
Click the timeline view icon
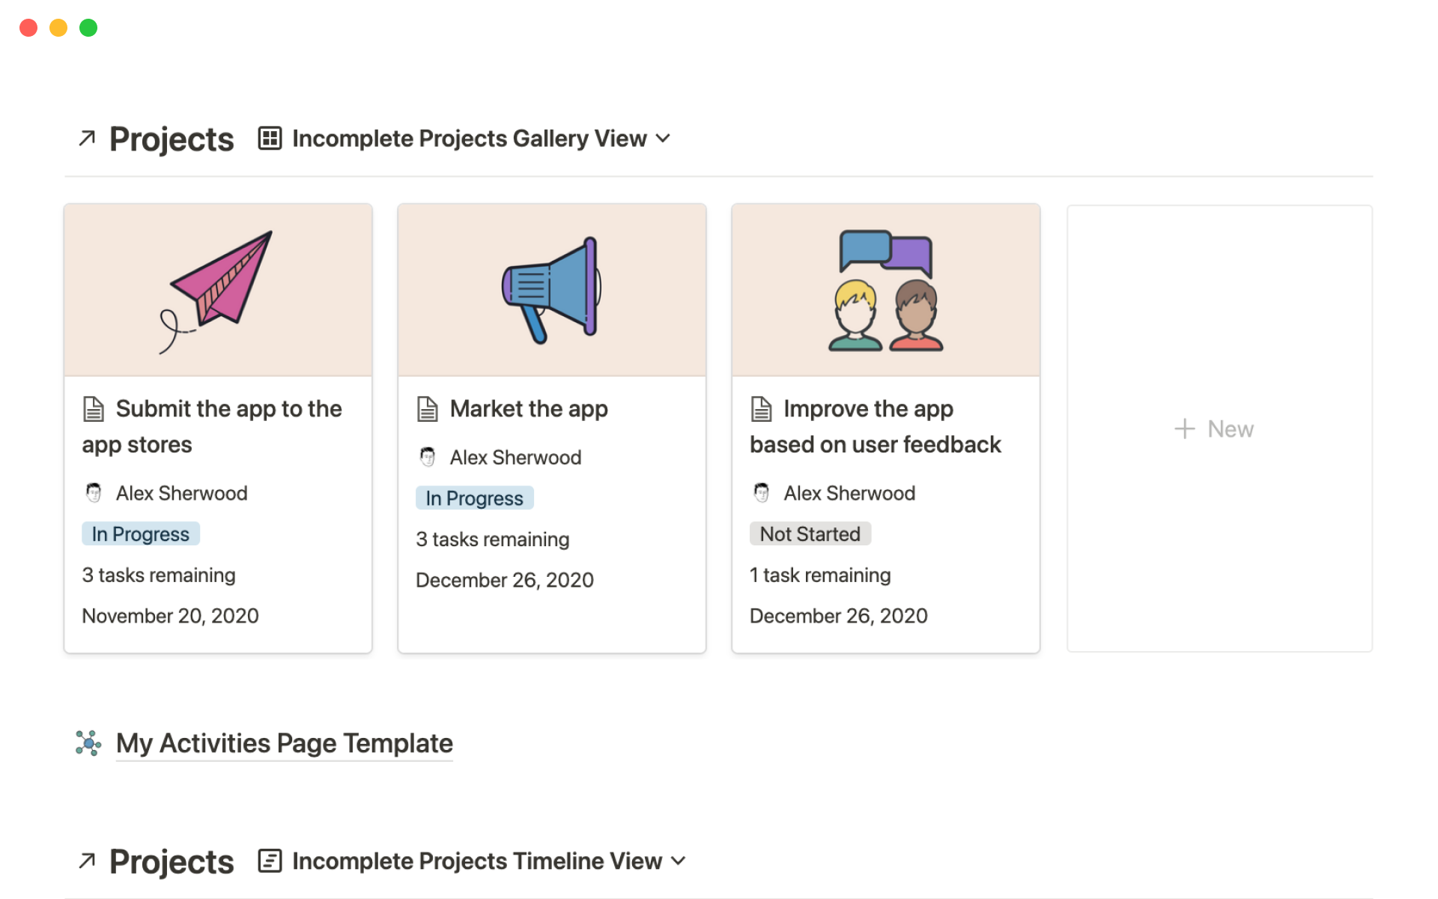[270, 861]
